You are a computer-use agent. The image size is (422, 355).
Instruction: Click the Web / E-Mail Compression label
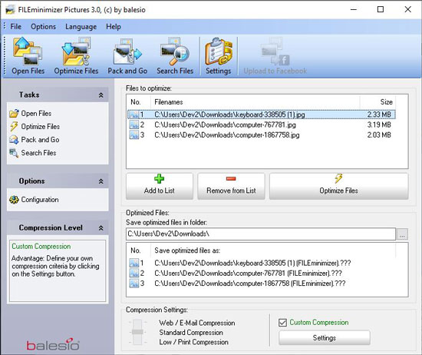coord(196,323)
